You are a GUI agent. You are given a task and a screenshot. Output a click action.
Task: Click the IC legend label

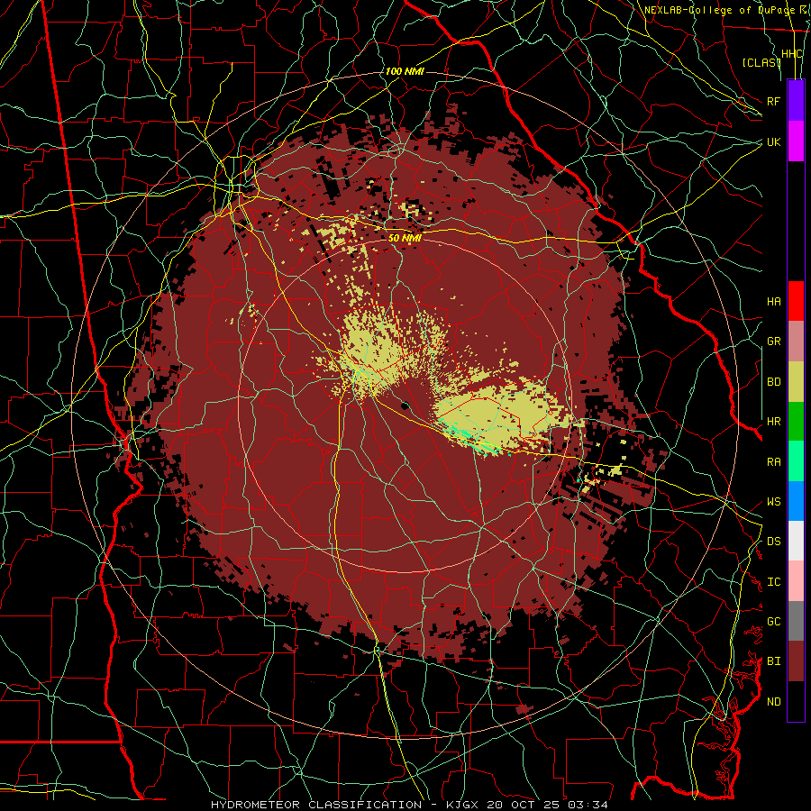773,582
